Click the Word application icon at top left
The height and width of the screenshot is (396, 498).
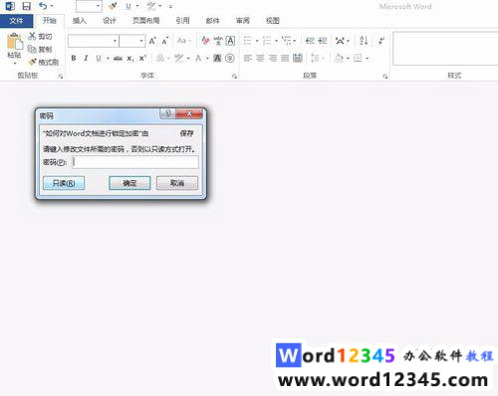tap(10, 6)
